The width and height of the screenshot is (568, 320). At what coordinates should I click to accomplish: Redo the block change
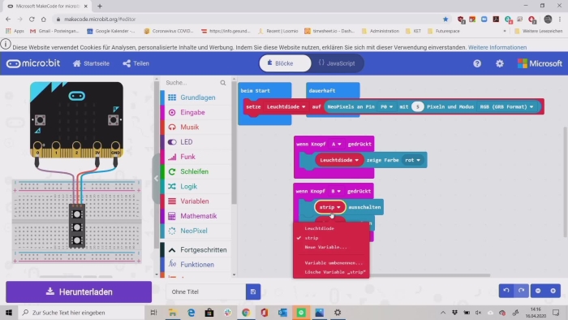point(521,291)
